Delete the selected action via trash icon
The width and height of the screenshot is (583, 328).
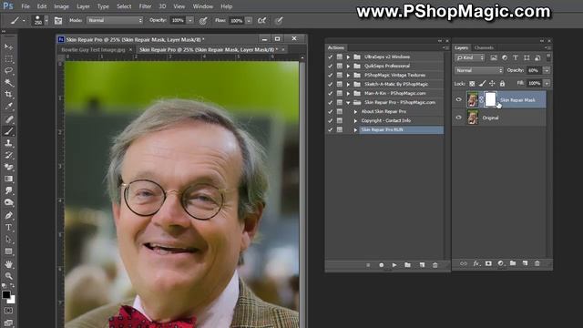(x=435, y=265)
